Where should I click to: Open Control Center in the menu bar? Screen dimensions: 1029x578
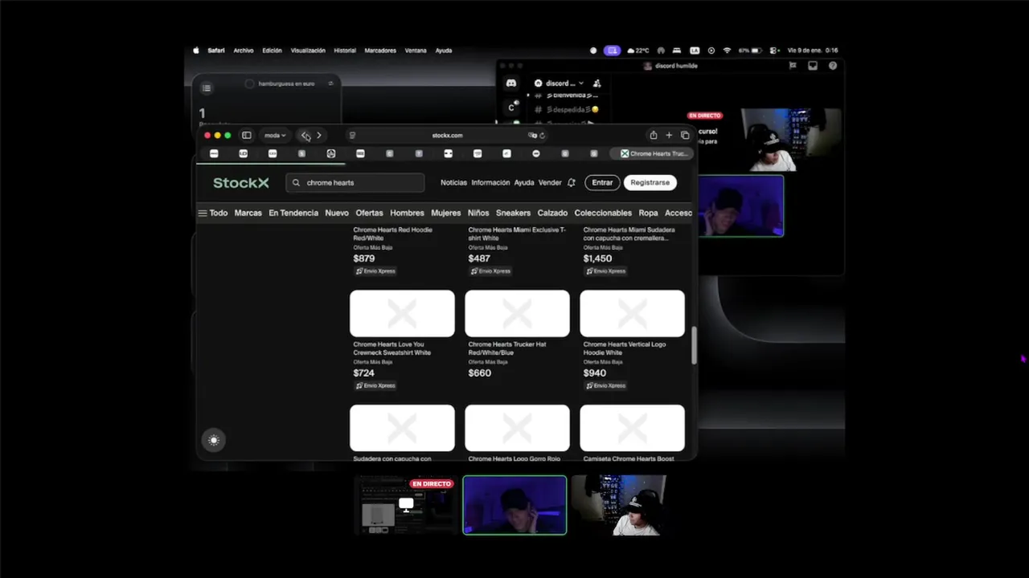coord(776,51)
